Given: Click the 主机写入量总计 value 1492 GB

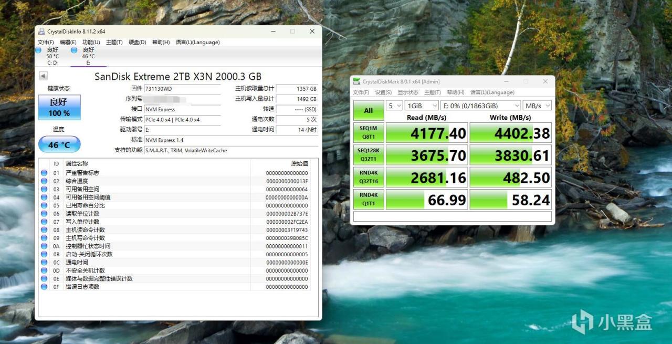Looking at the screenshot, I should pyautogui.click(x=297, y=99).
